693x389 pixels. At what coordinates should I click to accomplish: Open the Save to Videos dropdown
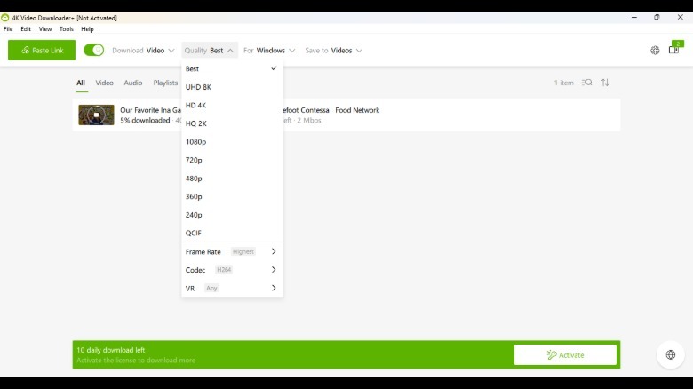[x=333, y=51]
